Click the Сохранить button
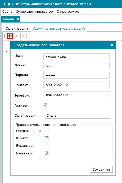Viewport: 122px width, 183px height. (x=101, y=169)
